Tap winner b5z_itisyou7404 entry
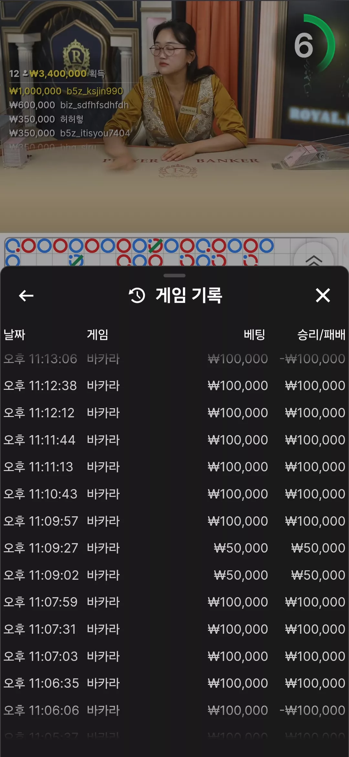This screenshot has height=757, width=349. pyautogui.click(x=69, y=133)
